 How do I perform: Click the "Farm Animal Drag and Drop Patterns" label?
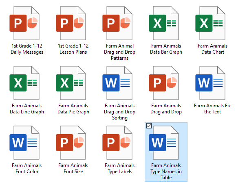tap(120, 52)
